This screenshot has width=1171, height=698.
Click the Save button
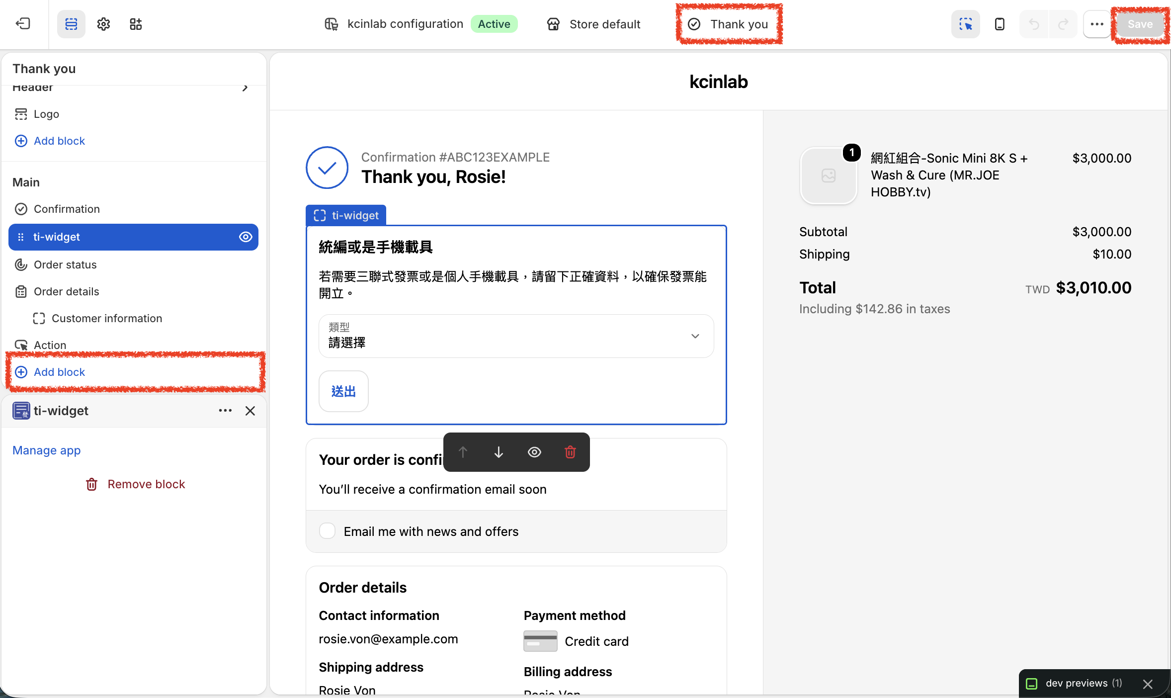[1140, 24]
